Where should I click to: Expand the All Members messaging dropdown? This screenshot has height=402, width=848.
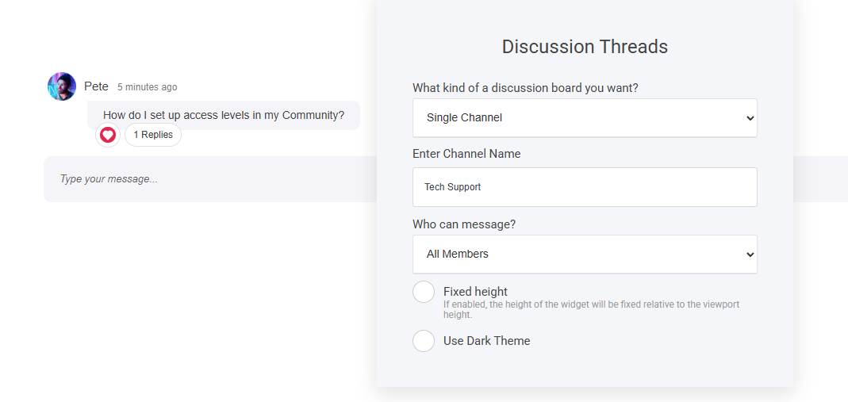585,255
